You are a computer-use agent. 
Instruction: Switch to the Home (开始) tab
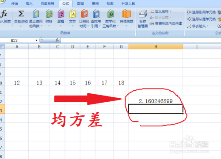pos(15,4)
